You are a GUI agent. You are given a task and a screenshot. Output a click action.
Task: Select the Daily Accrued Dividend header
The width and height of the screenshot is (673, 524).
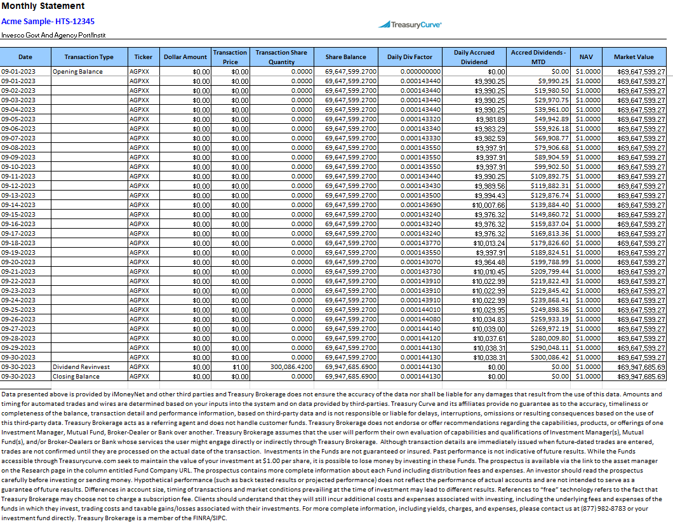pyautogui.click(x=474, y=57)
